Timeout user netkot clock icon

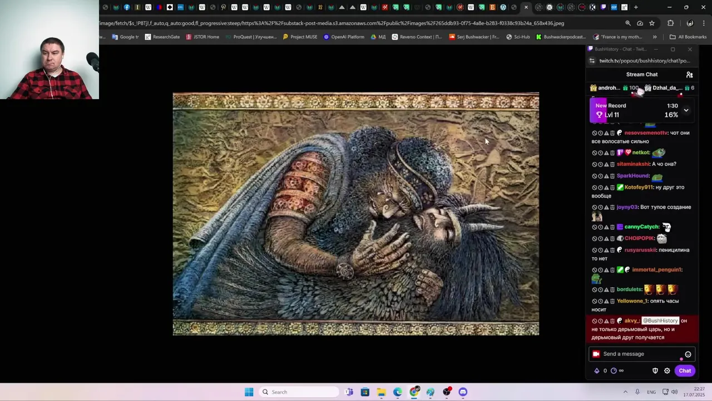[600, 153]
